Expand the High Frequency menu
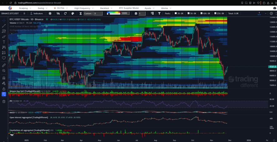The image size is (277, 142). [x=84, y=8]
